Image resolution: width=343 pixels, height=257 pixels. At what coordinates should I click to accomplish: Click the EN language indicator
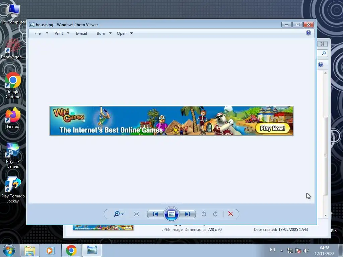(272, 250)
